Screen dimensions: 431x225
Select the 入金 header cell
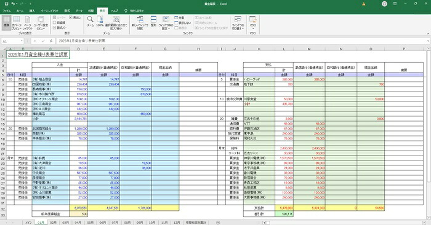pyautogui.click(x=60, y=65)
